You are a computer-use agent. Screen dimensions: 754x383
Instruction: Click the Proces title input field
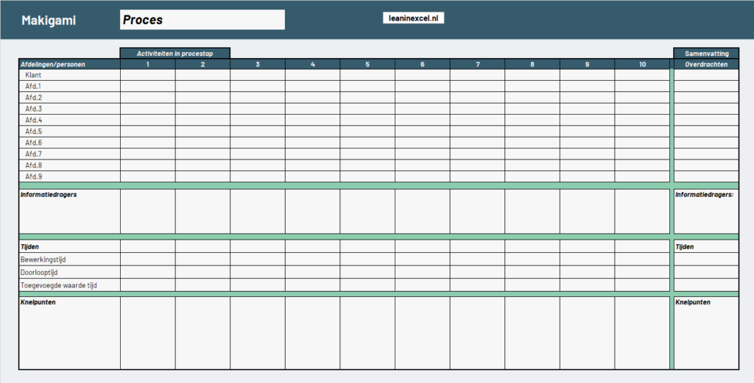click(202, 20)
